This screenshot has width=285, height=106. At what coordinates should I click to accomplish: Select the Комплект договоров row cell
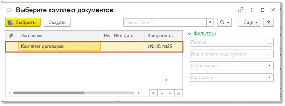(59, 46)
